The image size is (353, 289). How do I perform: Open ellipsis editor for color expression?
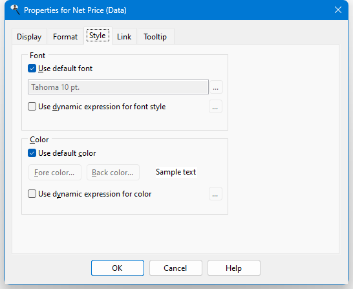pos(215,193)
